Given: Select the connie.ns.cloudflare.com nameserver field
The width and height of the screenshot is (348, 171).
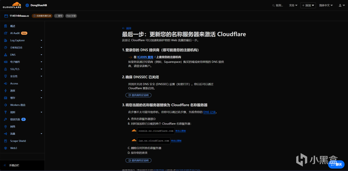Looking at the screenshot, I should [x=156, y=131].
